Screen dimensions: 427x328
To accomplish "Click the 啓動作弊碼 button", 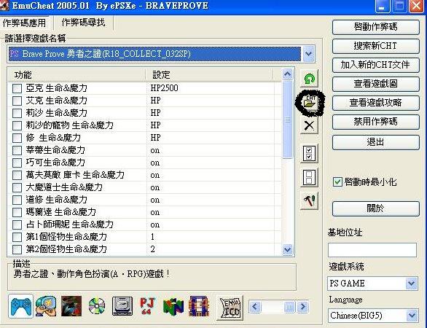I will point(375,27).
